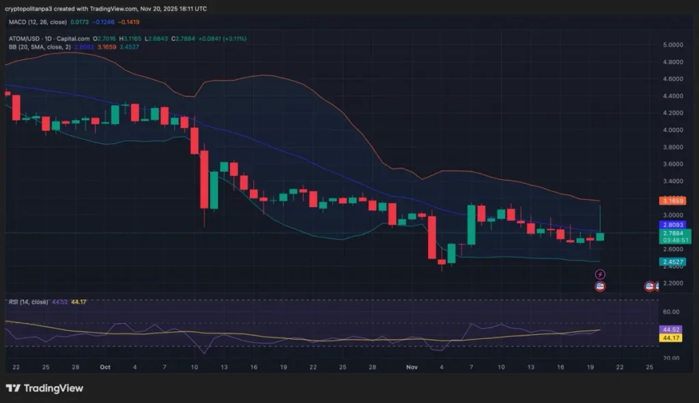Image resolution: width=699 pixels, height=403 pixels.
Task: Select the BB (20, SMA, close, 2) legend
Action: point(40,48)
